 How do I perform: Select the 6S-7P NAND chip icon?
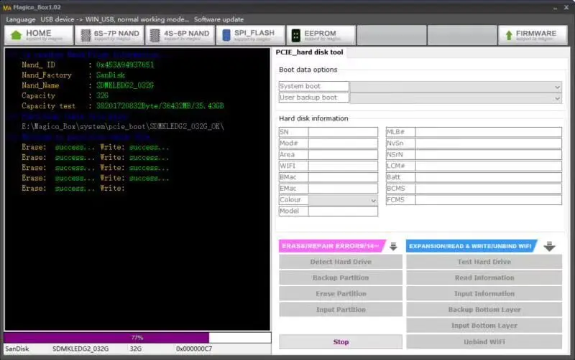pyautogui.click(x=86, y=35)
